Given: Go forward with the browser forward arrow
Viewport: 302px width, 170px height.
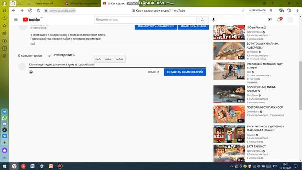Looking at the screenshot, I should click(x=22, y=10).
